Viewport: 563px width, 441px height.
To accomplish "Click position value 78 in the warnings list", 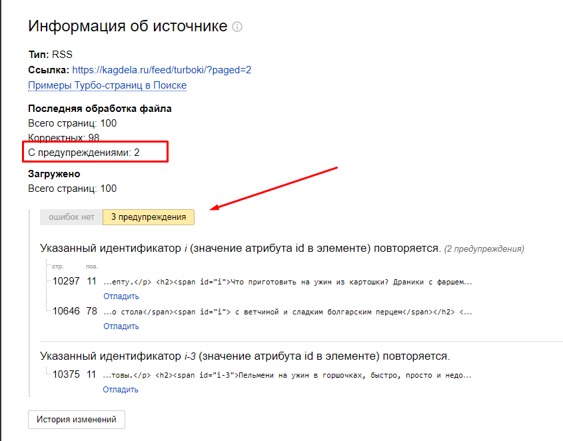I will click(92, 311).
